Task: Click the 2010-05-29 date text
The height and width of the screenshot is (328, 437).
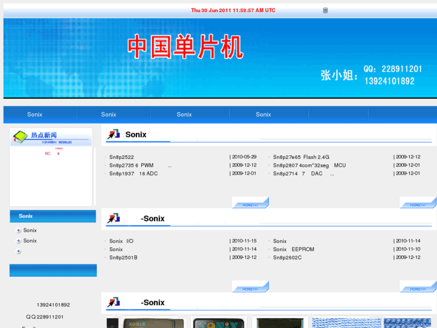Action: point(244,157)
